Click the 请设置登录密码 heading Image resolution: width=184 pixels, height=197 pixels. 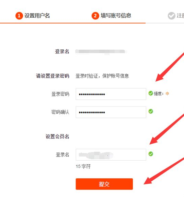[53, 76]
